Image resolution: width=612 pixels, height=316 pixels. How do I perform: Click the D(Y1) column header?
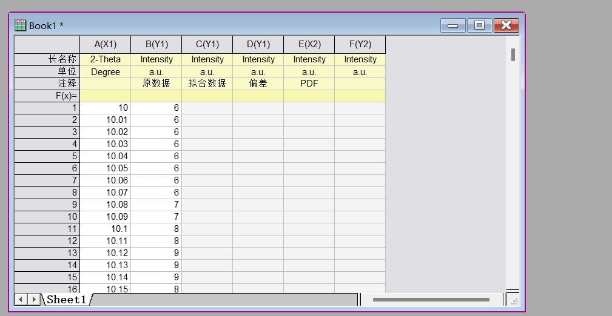click(x=258, y=44)
